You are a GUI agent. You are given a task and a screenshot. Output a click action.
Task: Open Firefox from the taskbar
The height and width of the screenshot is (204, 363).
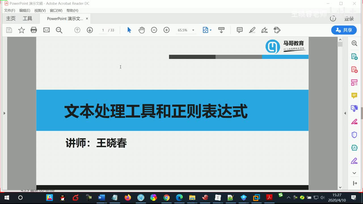point(128,197)
